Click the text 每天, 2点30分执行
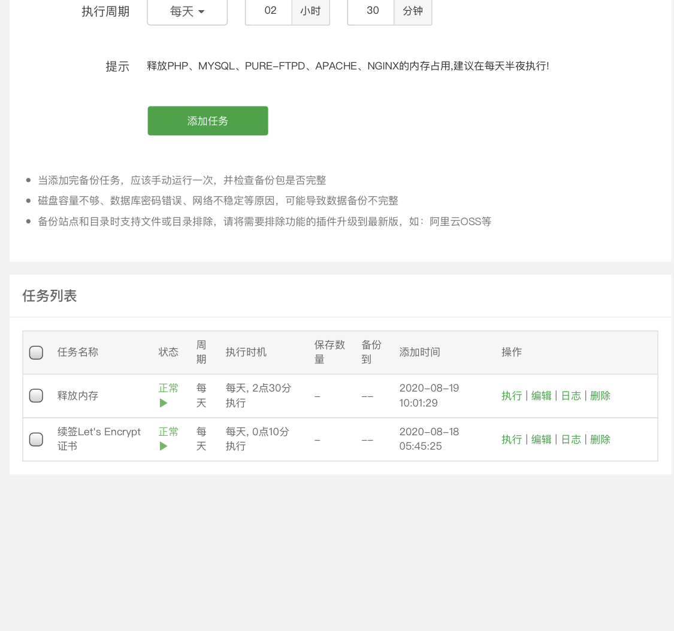This screenshot has height=631, width=674. pos(258,396)
